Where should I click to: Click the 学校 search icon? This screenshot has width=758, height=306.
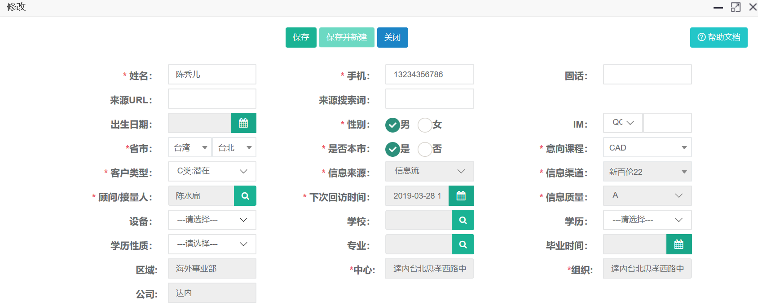pos(463,220)
